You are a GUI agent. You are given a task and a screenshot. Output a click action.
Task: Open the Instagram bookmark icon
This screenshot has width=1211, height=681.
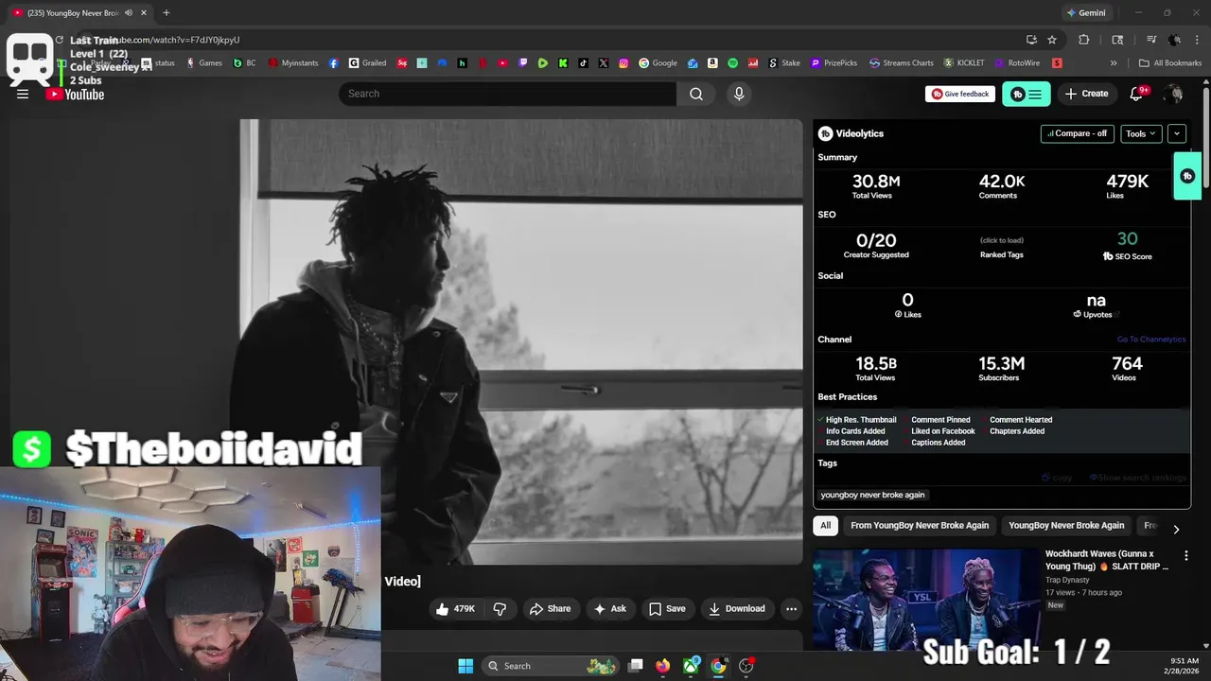point(623,63)
